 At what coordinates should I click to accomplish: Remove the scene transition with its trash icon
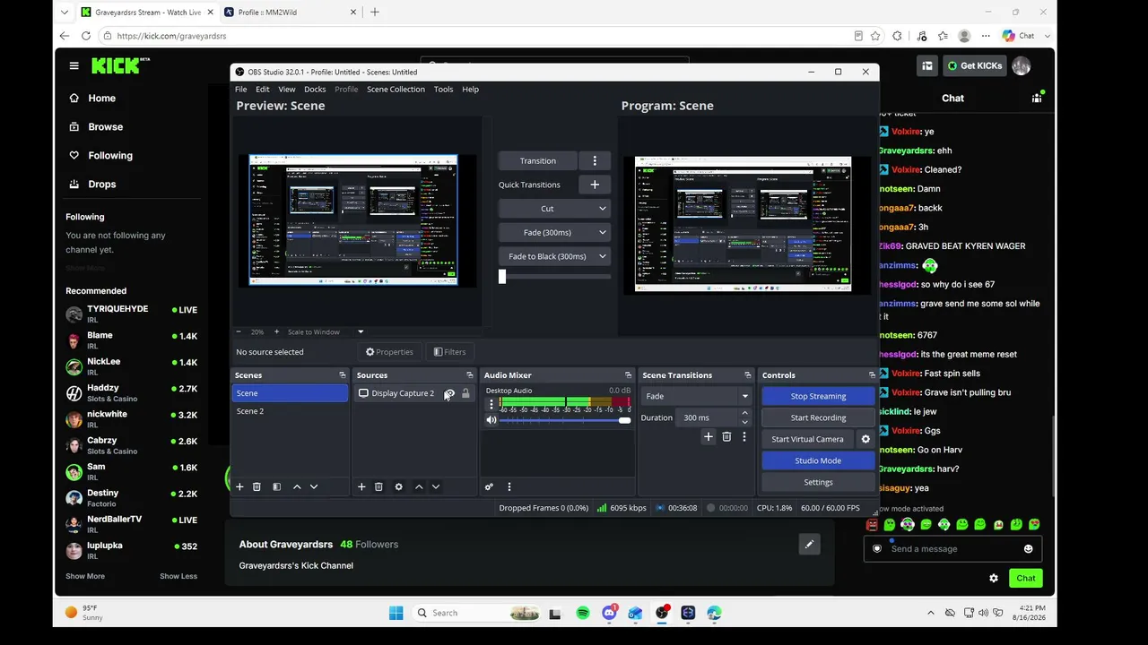pos(726,436)
